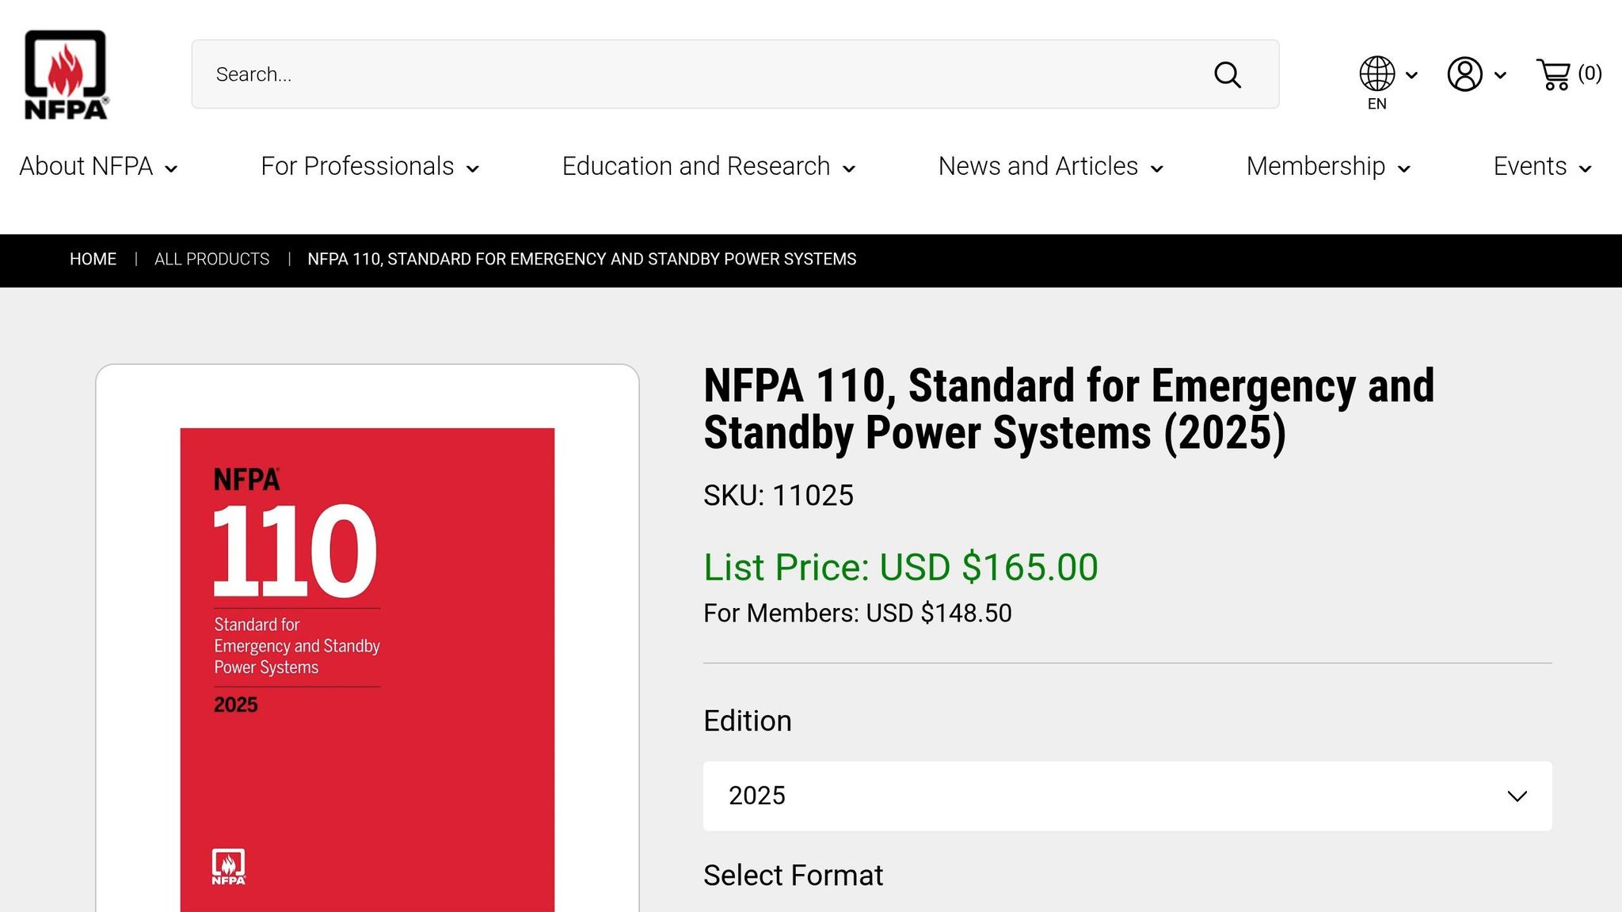Click the product title NFPA 110 heading

click(1068, 409)
